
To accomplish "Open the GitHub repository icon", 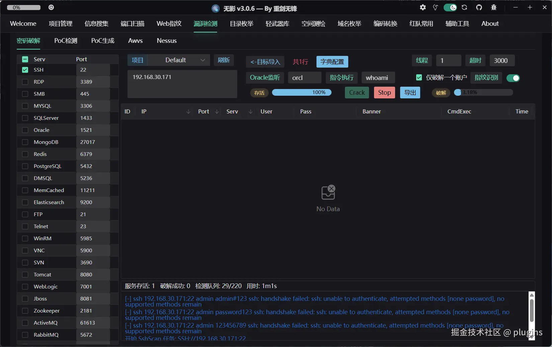I will [x=479, y=7].
